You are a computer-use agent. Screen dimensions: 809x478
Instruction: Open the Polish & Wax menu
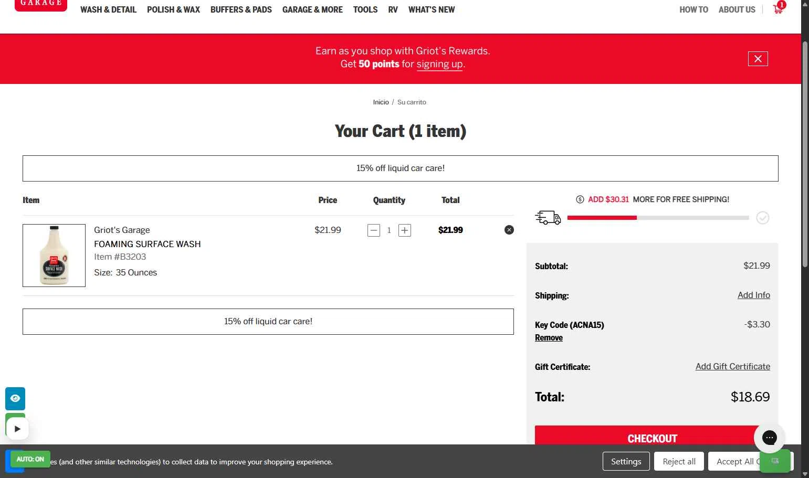pyautogui.click(x=173, y=9)
